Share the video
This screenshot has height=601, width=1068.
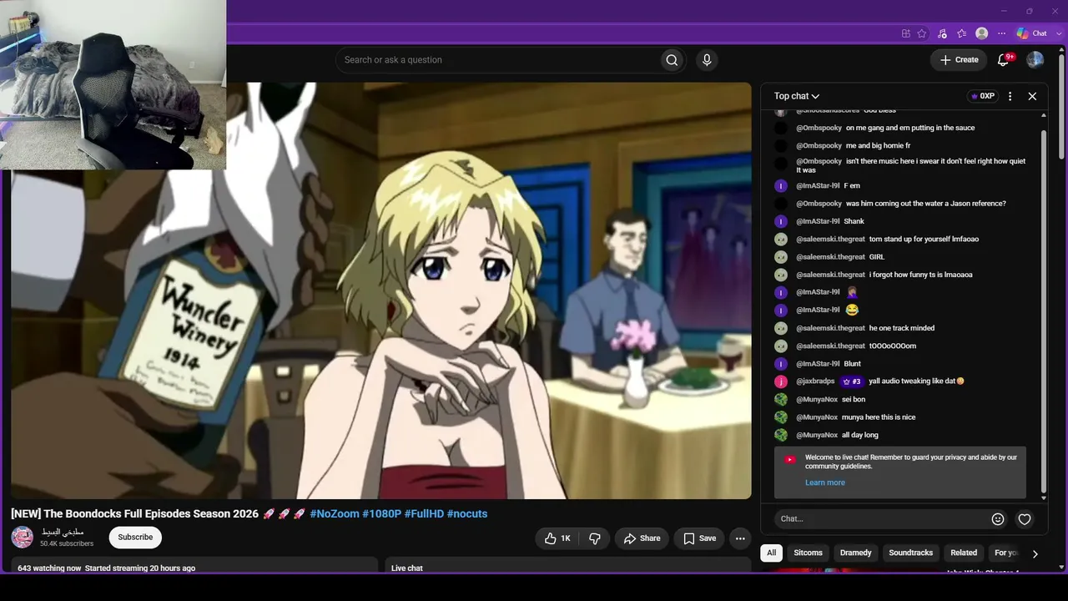tap(642, 538)
